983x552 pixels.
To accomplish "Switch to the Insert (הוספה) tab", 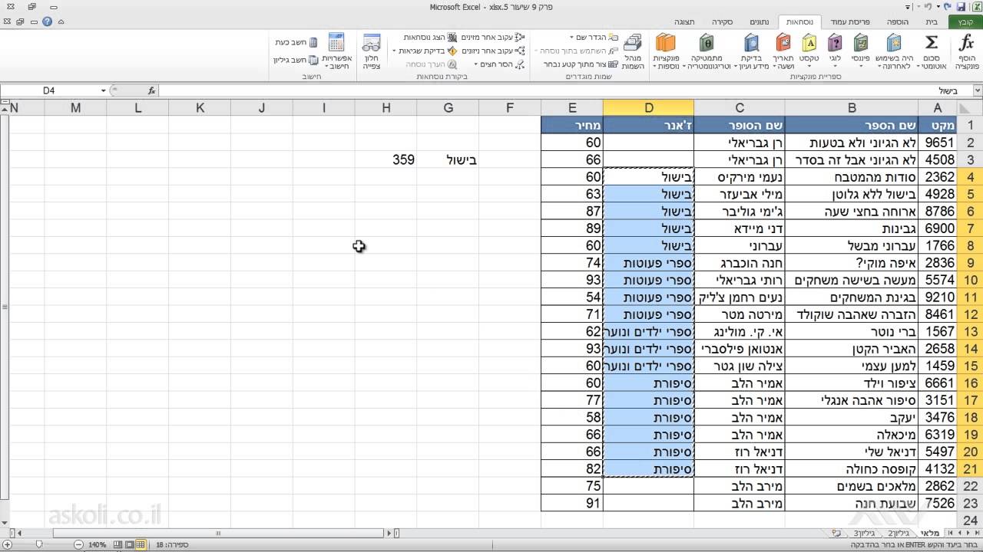I will 898,22.
